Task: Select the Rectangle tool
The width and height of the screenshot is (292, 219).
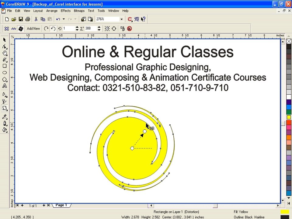Action: [5, 66]
